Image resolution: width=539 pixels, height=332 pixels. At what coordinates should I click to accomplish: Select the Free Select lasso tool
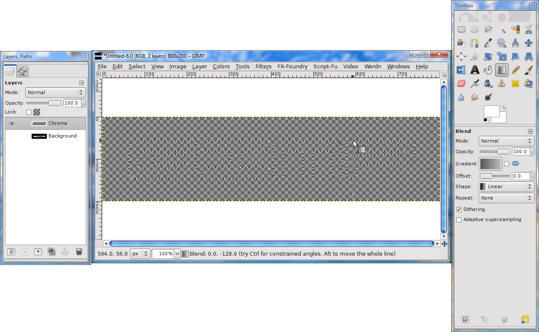point(488,30)
